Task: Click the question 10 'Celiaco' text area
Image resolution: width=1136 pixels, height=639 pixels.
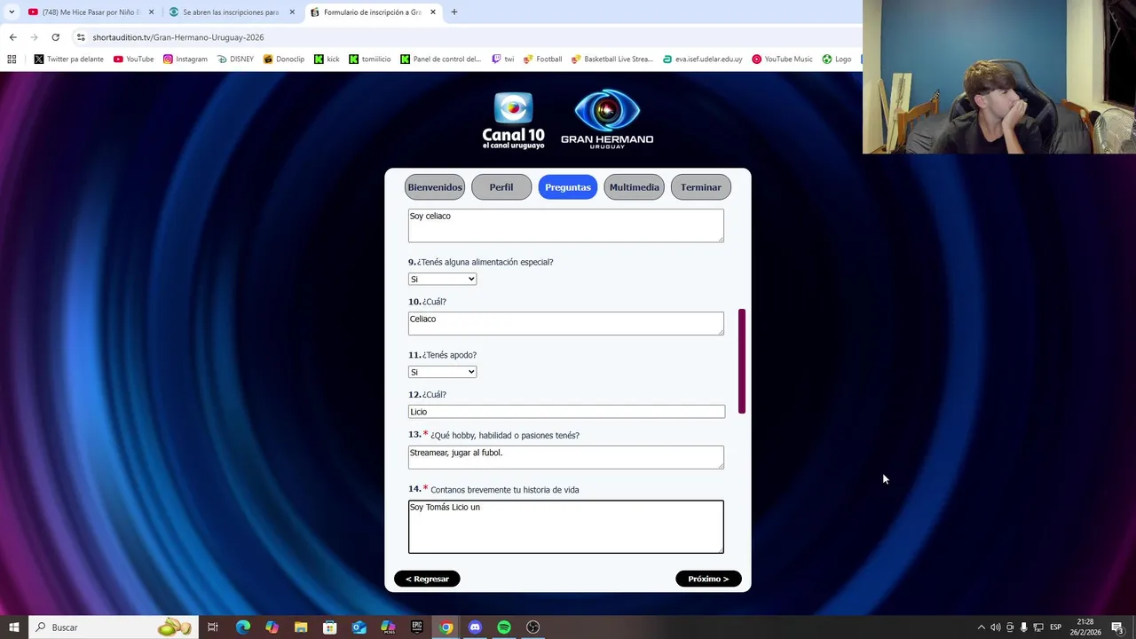Action: coord(566,323)
